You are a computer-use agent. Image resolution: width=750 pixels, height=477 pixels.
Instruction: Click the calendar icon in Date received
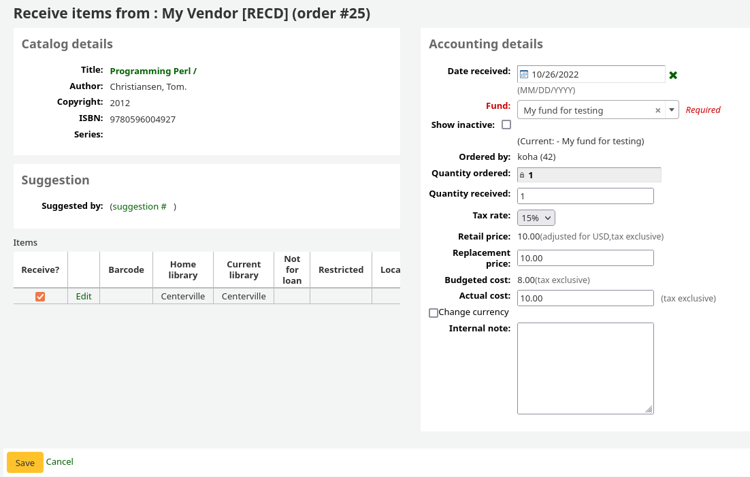click(x=524, y=74)
